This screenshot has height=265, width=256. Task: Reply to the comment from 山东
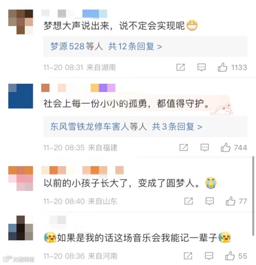click(209, 201)
